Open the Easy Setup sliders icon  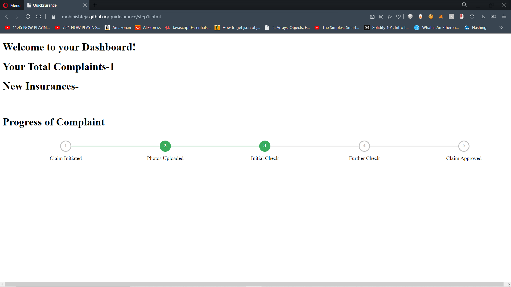[x=504, y=17]
